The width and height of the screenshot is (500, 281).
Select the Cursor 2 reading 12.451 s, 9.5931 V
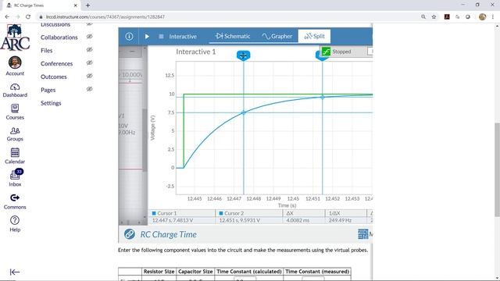(x=240, y=220)
